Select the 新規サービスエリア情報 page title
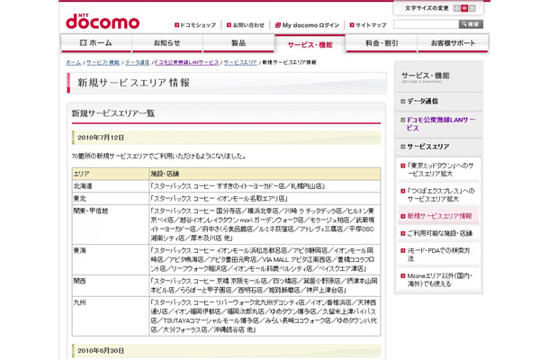 pyautogui.click(x=133, y=83)
